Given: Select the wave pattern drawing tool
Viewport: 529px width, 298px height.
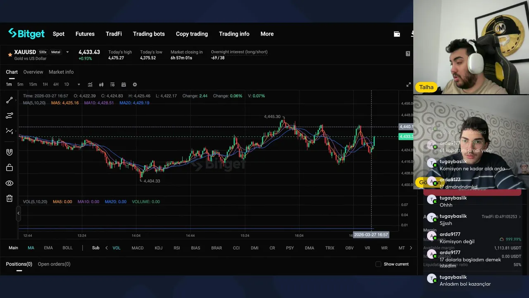Looking at the screenshot, I should [10, 131].
